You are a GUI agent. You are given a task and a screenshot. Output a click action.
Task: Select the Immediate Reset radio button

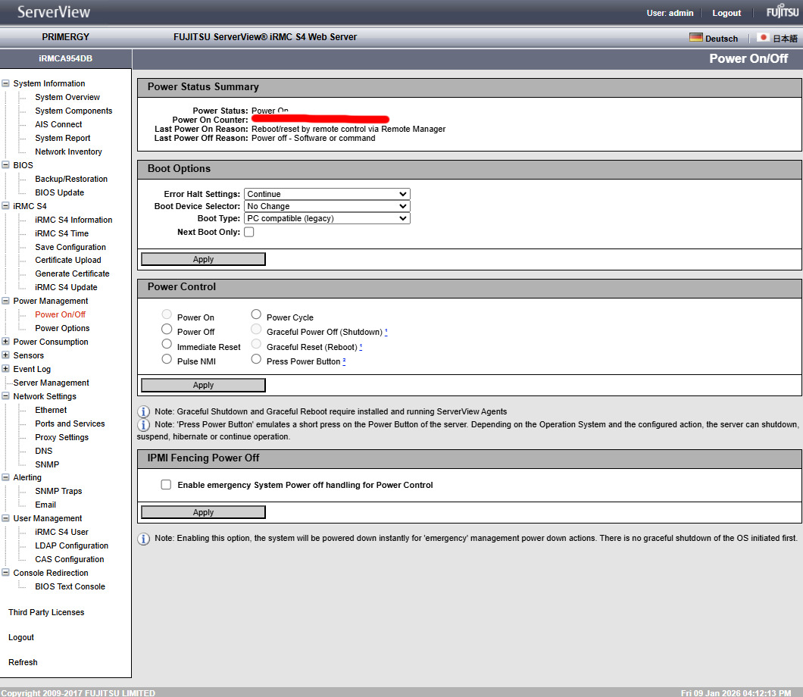(167, 344)
